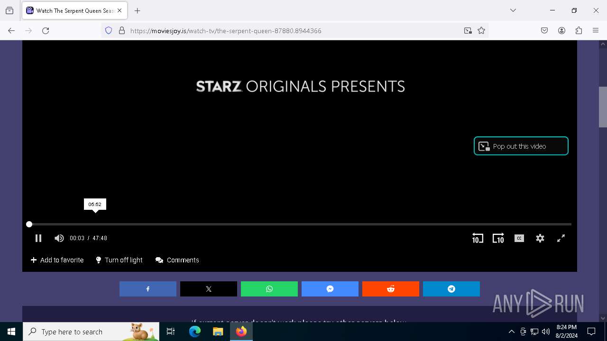Pause the video playback
Screen dimensions: 607x341
(x=38, y=238)
